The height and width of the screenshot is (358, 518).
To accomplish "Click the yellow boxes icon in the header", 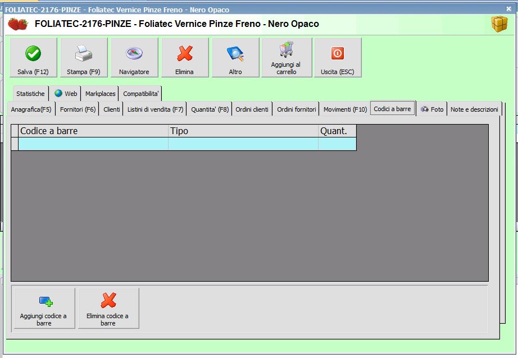I will coord(499,24).
